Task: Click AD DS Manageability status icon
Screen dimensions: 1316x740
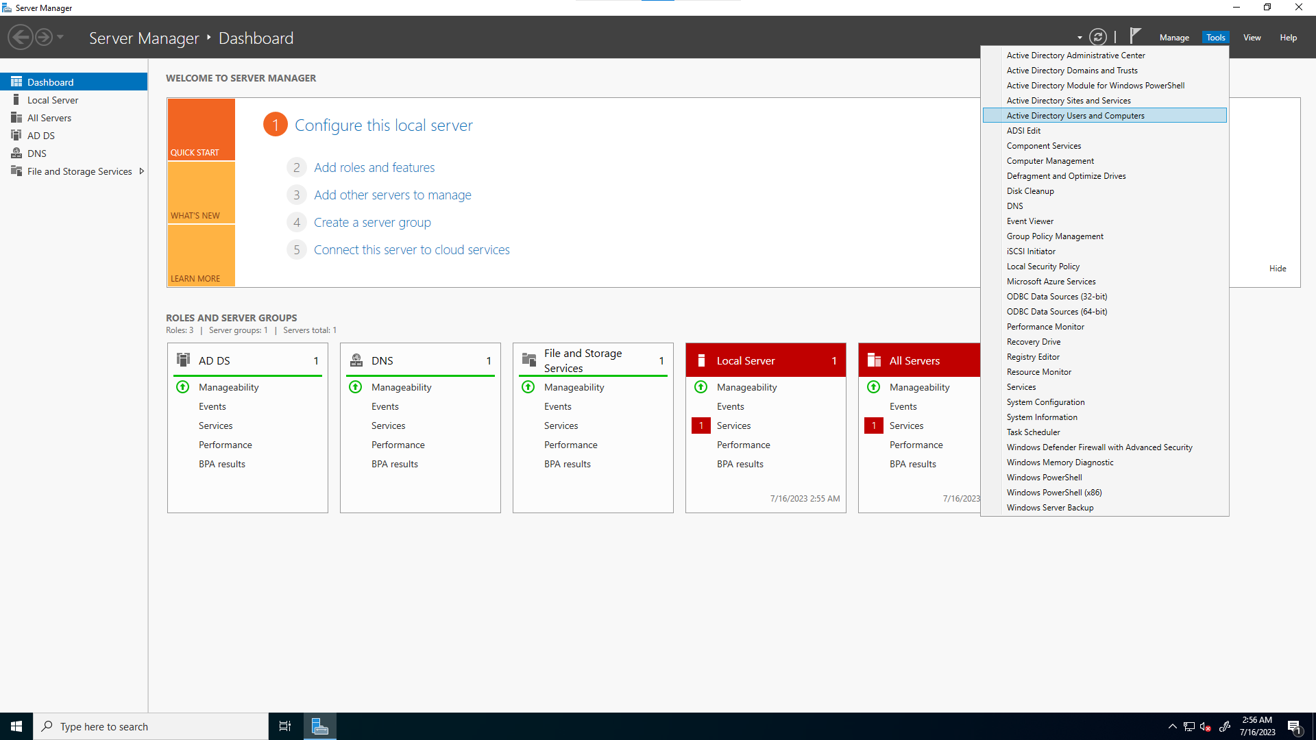Action: tap(183, 386)
